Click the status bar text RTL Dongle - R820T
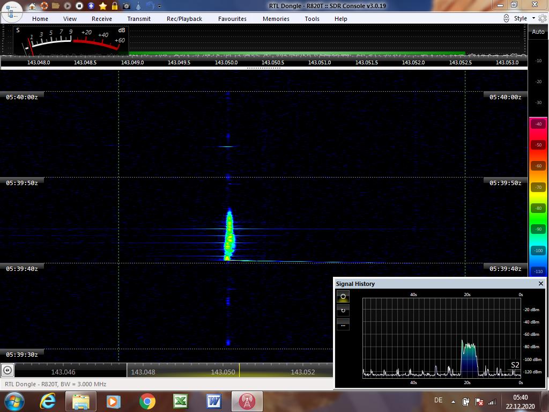 pyautogui.click(x=55, y=384)
